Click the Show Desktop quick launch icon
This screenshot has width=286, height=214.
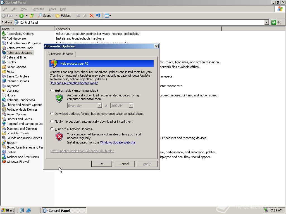click(x=22, y=210)
